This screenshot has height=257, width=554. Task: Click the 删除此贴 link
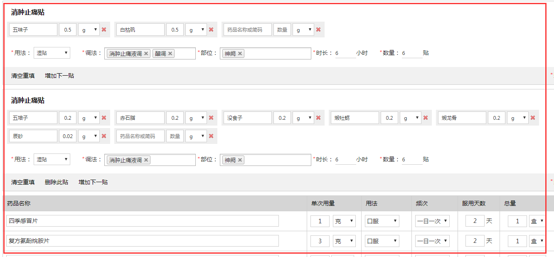tap(57, 182)
